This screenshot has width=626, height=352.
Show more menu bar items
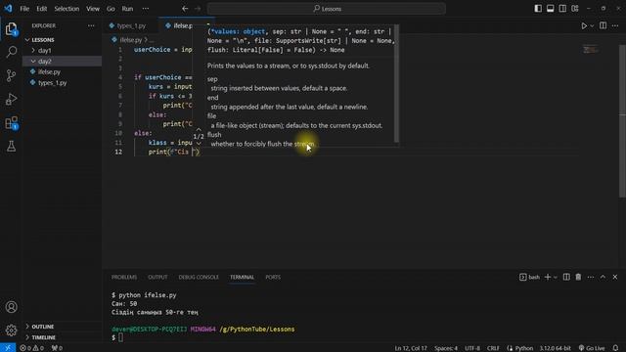[146, 9]
